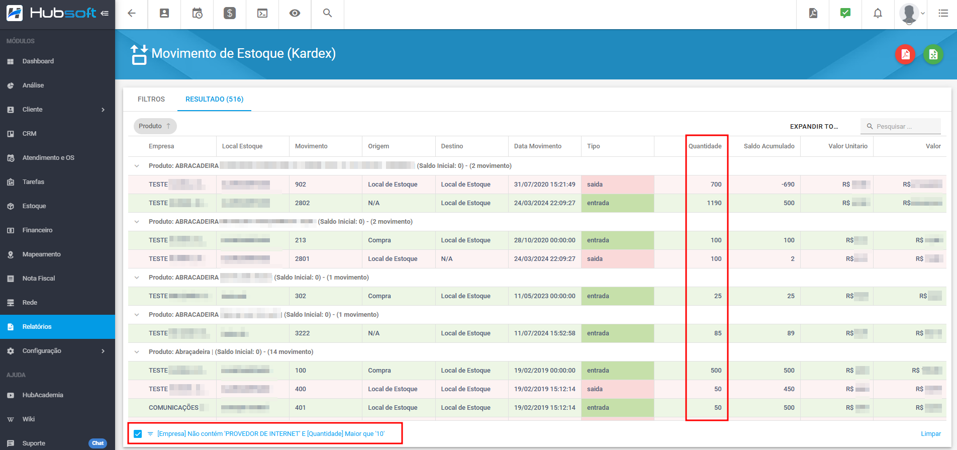957x450 pixels.
Task: Open Suporte in the sidebar
Action: [x=34, y=443]
